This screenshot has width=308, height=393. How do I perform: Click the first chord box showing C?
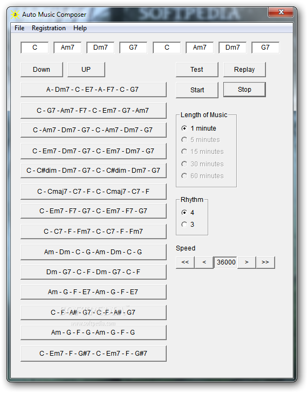pos(35,48)
